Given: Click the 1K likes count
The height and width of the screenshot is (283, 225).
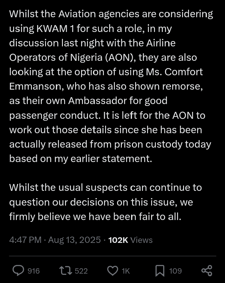Looking at the screenshot, I should [125, 271].
